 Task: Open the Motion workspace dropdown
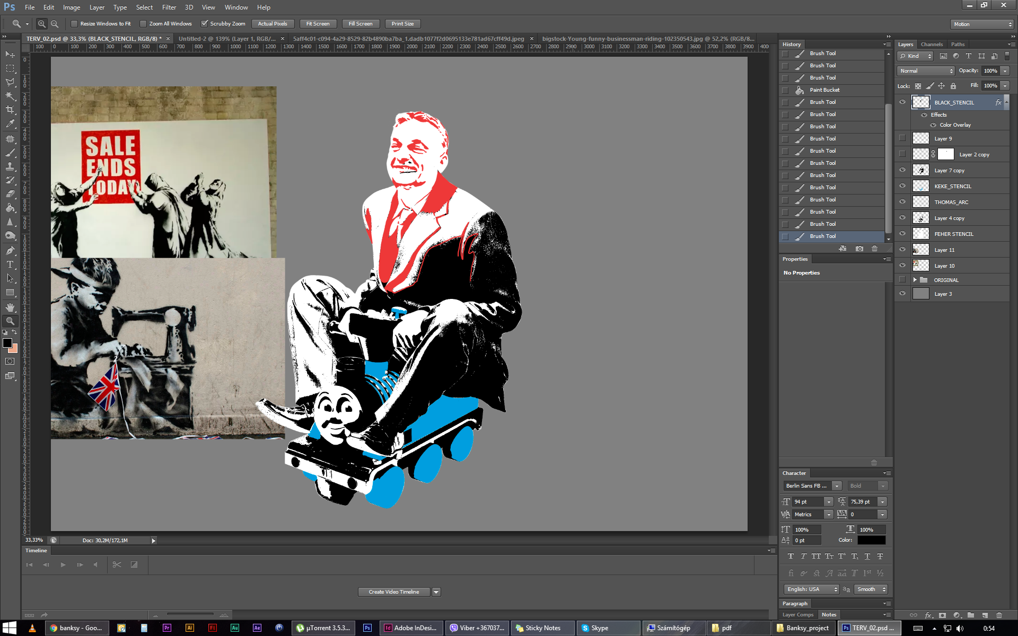click(982, 24)
